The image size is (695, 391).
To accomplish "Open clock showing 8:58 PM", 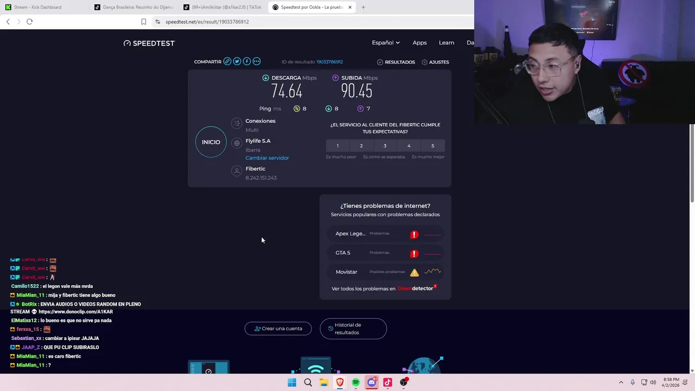I will [x=671, y=382].
